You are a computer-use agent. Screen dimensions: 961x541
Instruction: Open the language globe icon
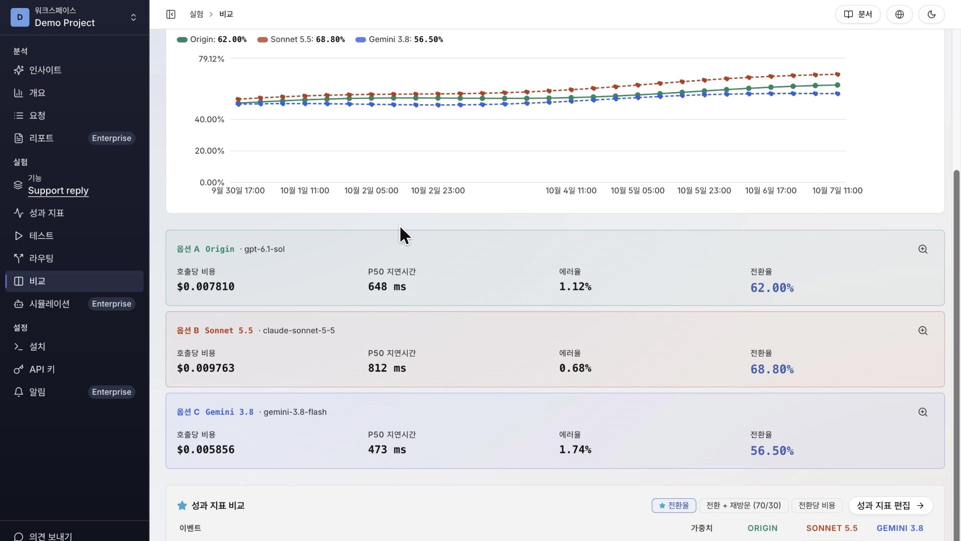tap(899, 14)
